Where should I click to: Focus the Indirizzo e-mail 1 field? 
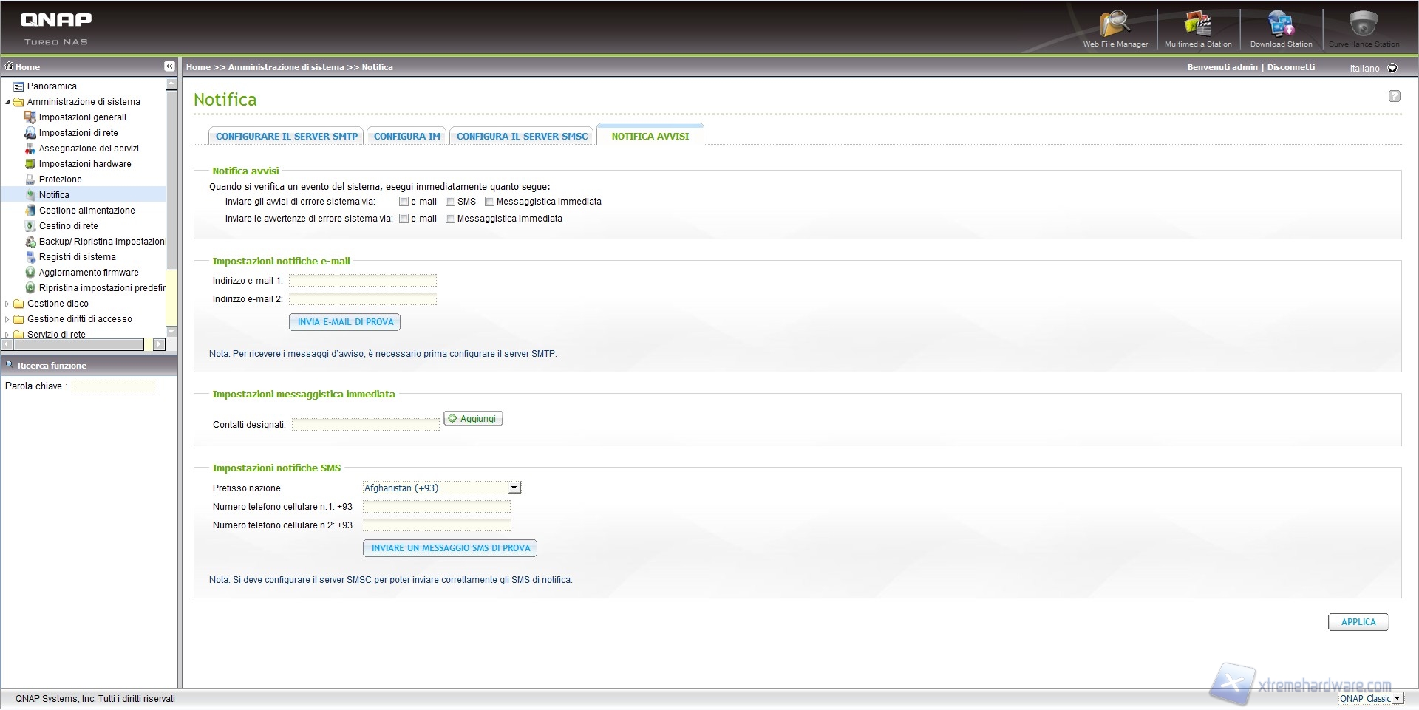[x=362, y=281]
